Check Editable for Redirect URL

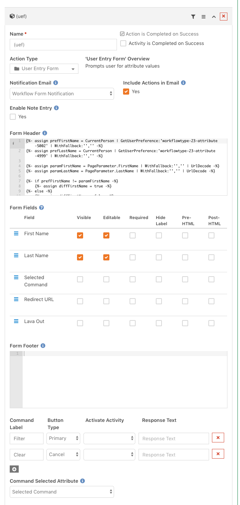click(106, 301)
